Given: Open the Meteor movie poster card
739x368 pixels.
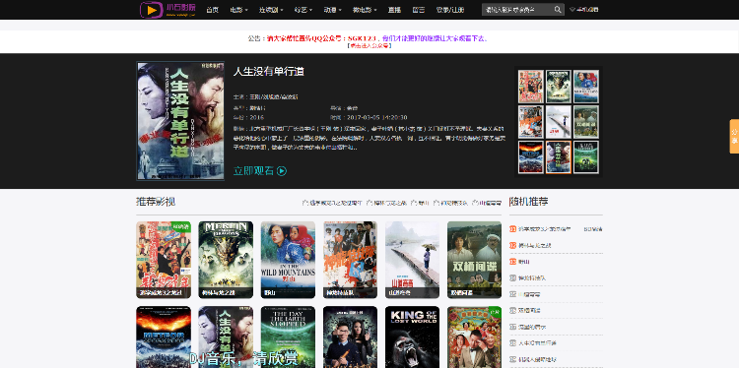Looking at the screenshot, I should coord(164,337).
